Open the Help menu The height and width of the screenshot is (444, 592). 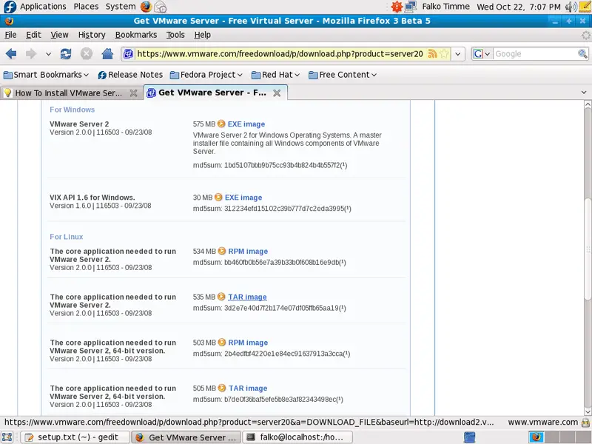point(202,35)
